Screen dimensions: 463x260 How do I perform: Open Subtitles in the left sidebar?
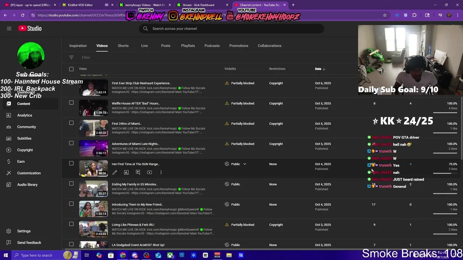(x=24, y=138)
